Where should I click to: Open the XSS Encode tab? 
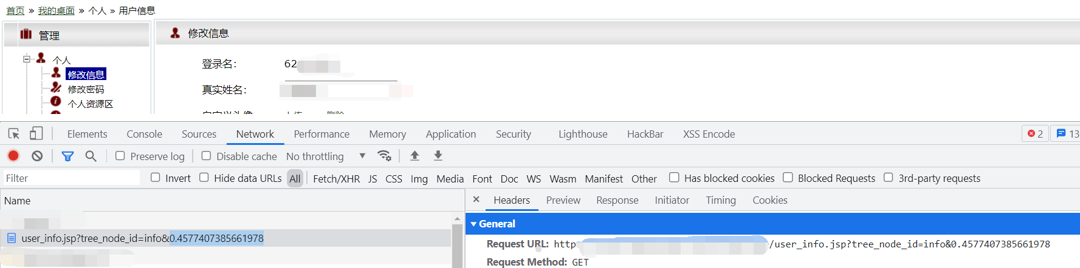709,133
